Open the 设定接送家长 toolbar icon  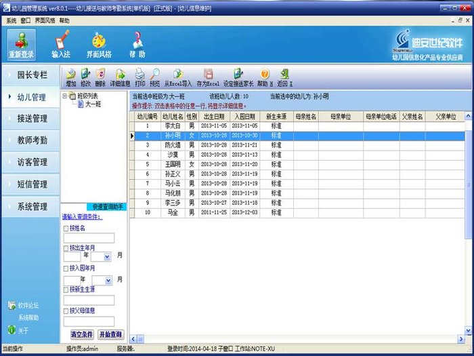click(238, 77)
